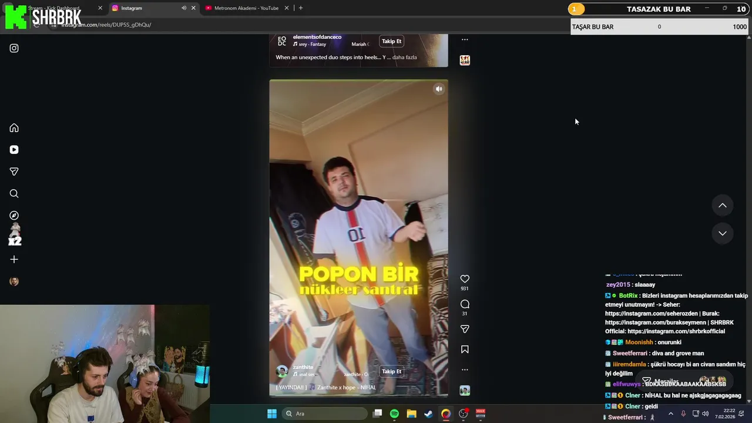The width and height of the screenshot is (752, 423).
Task: Click the microphone tray icon
Action: click(683, 414)
